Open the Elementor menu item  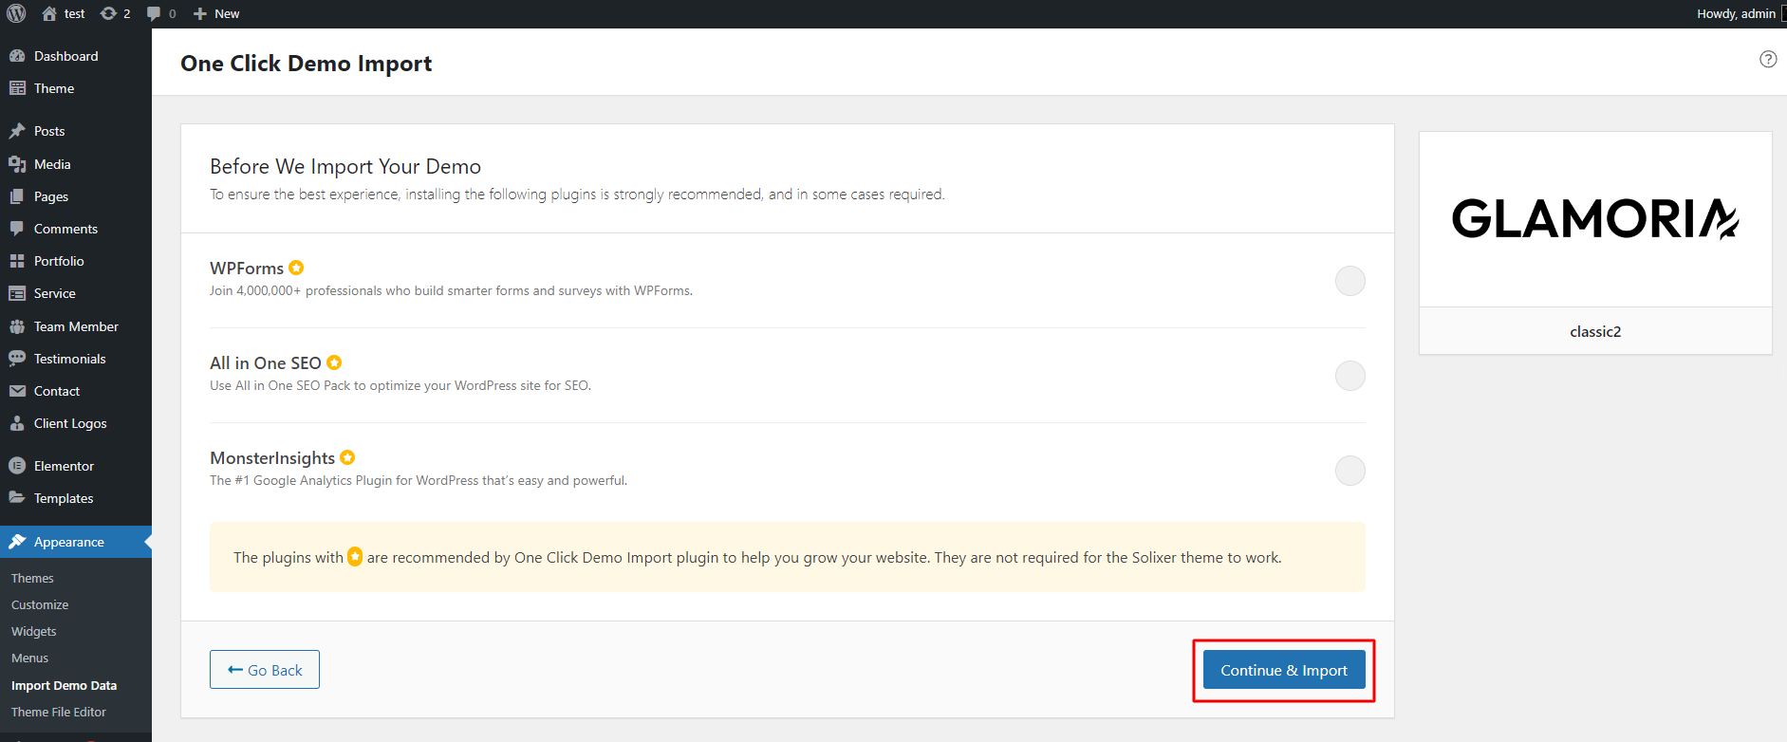coord(76,466)
